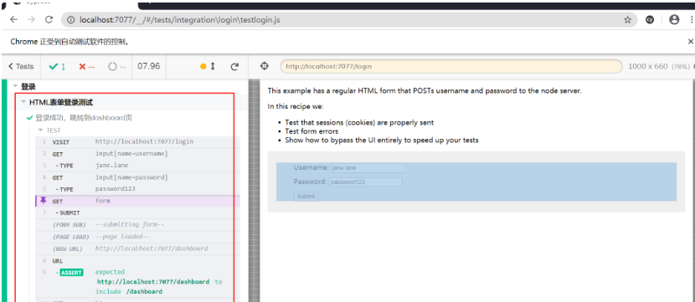The width and height of the screenshot is (695, 302).
Task: Select the TYPE password123 command
Action: pos(137,189)
